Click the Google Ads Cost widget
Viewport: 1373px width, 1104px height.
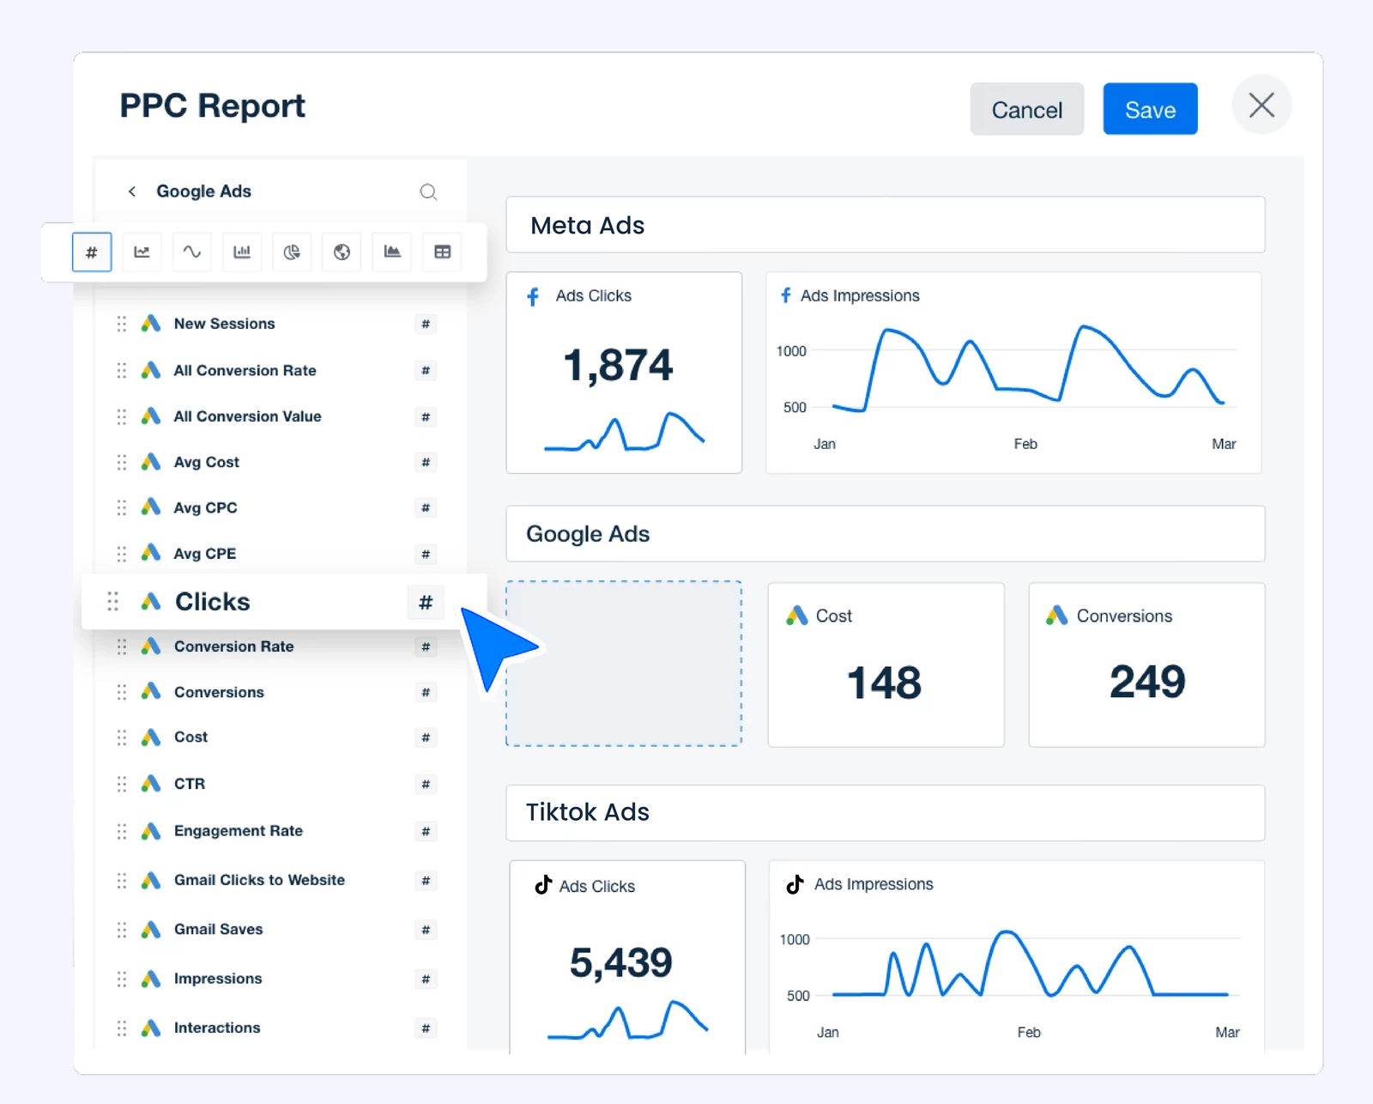[885, 665]
